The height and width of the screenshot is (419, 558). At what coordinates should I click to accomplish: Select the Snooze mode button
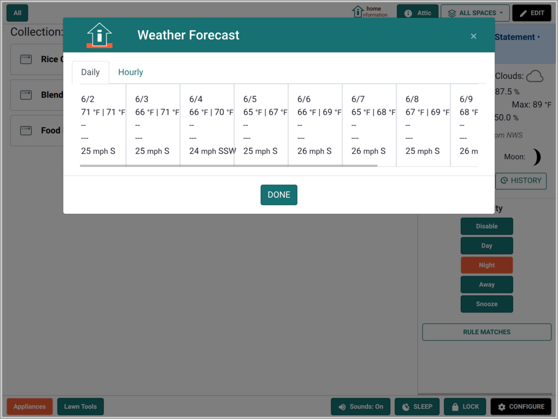pyautogui.click(x=486, y=304)
